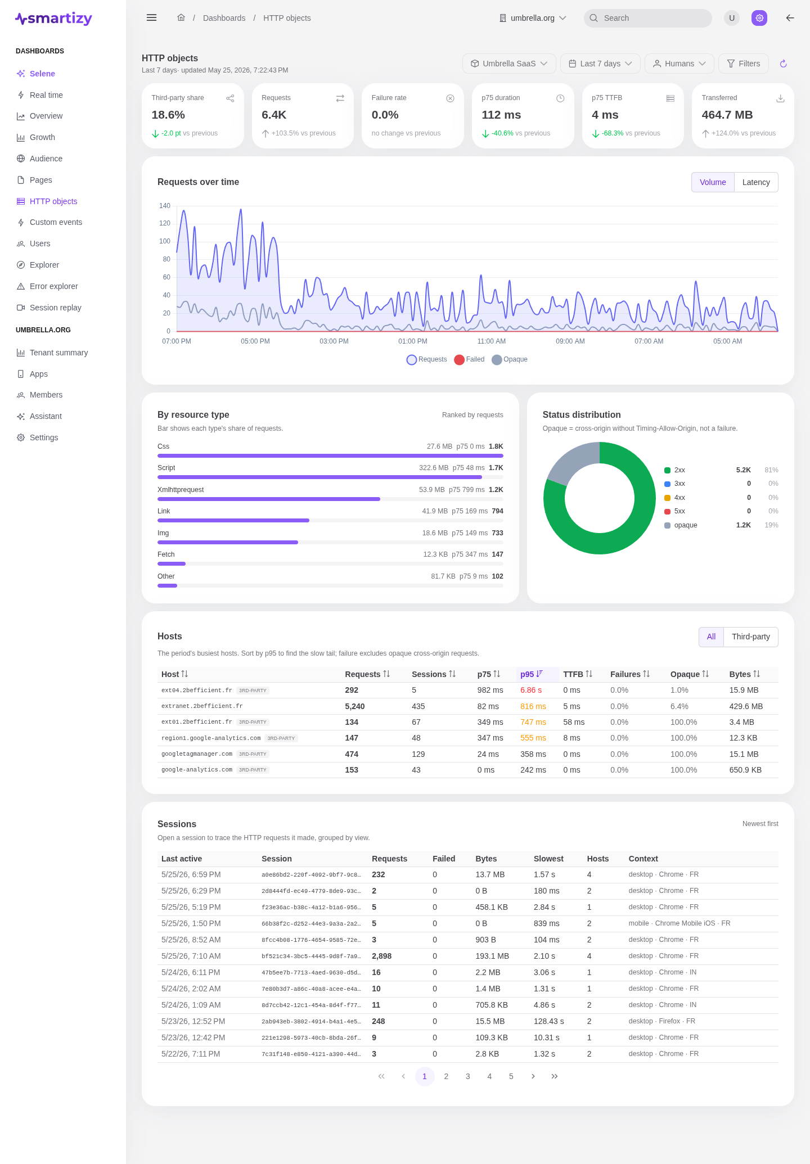810x1164 pixels.
Task: Go to the first sessions page
Action: 381,1076
